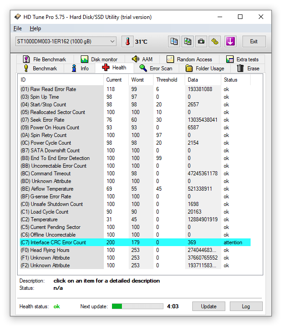Select the Seek Error Rate row
This screenshot has height=329, width=284.
pyautogui.click(x=135, y=120)
